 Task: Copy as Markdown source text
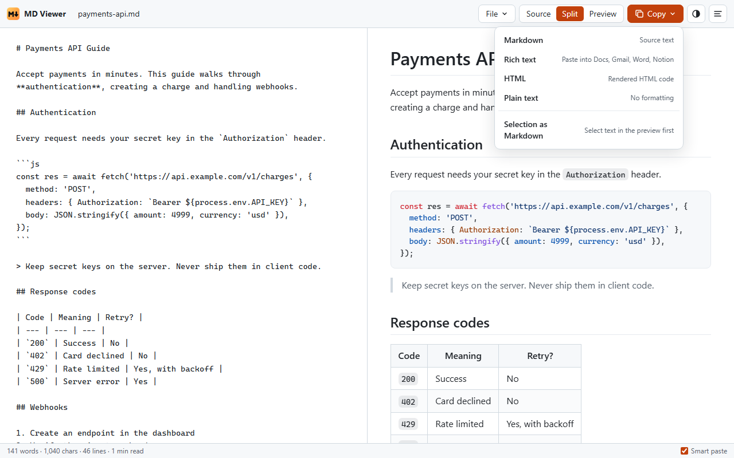coord(589,40)
